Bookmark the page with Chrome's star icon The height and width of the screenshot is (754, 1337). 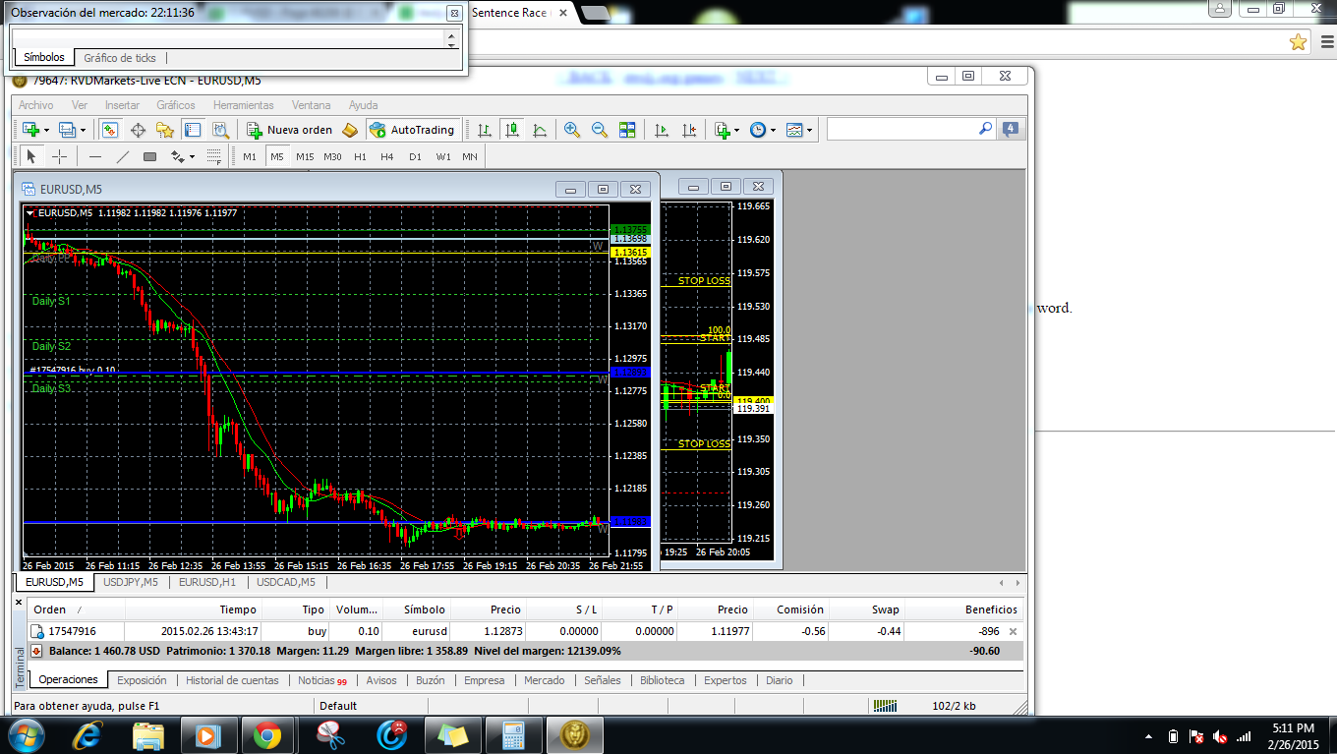click(1298, 41)
